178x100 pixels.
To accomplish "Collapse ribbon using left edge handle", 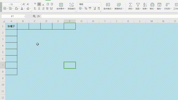I will coord(1,7).
